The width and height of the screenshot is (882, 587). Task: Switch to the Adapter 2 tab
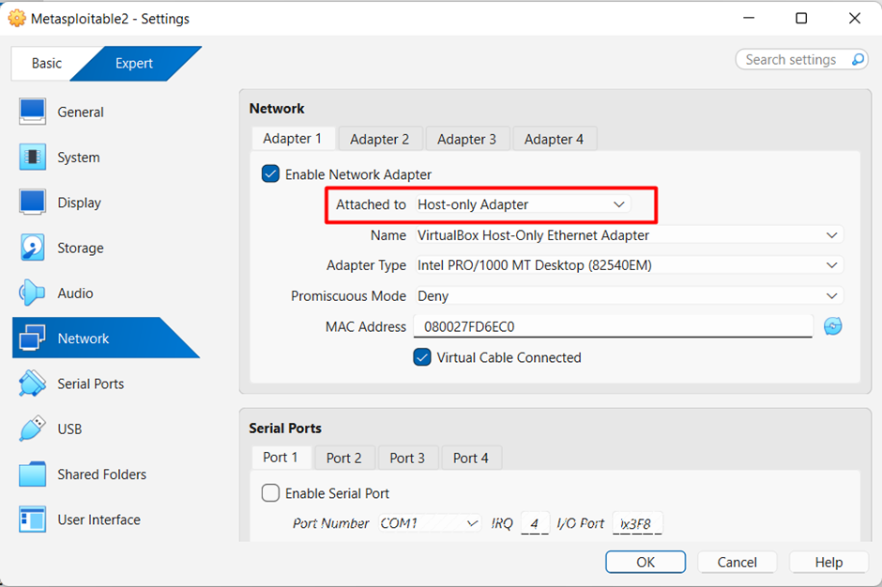pos(379,139)
